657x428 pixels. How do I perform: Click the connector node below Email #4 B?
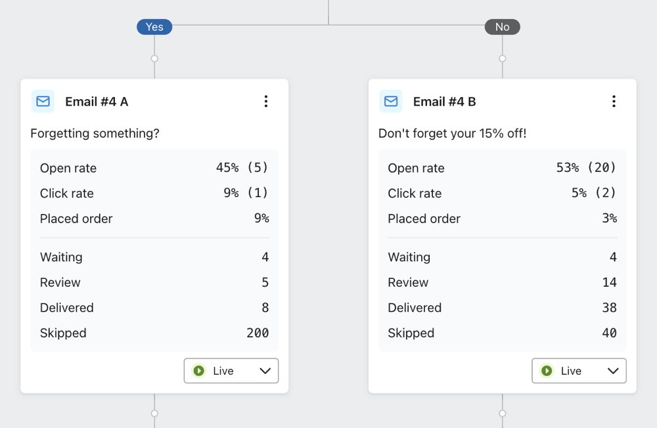[x=502, y=414]
